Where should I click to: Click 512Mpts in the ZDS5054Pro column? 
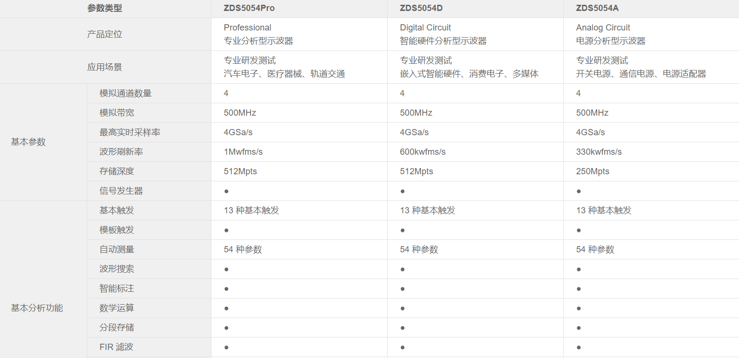(240, 171)
